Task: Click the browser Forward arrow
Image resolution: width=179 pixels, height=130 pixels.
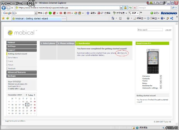Action: pos(8,8)
